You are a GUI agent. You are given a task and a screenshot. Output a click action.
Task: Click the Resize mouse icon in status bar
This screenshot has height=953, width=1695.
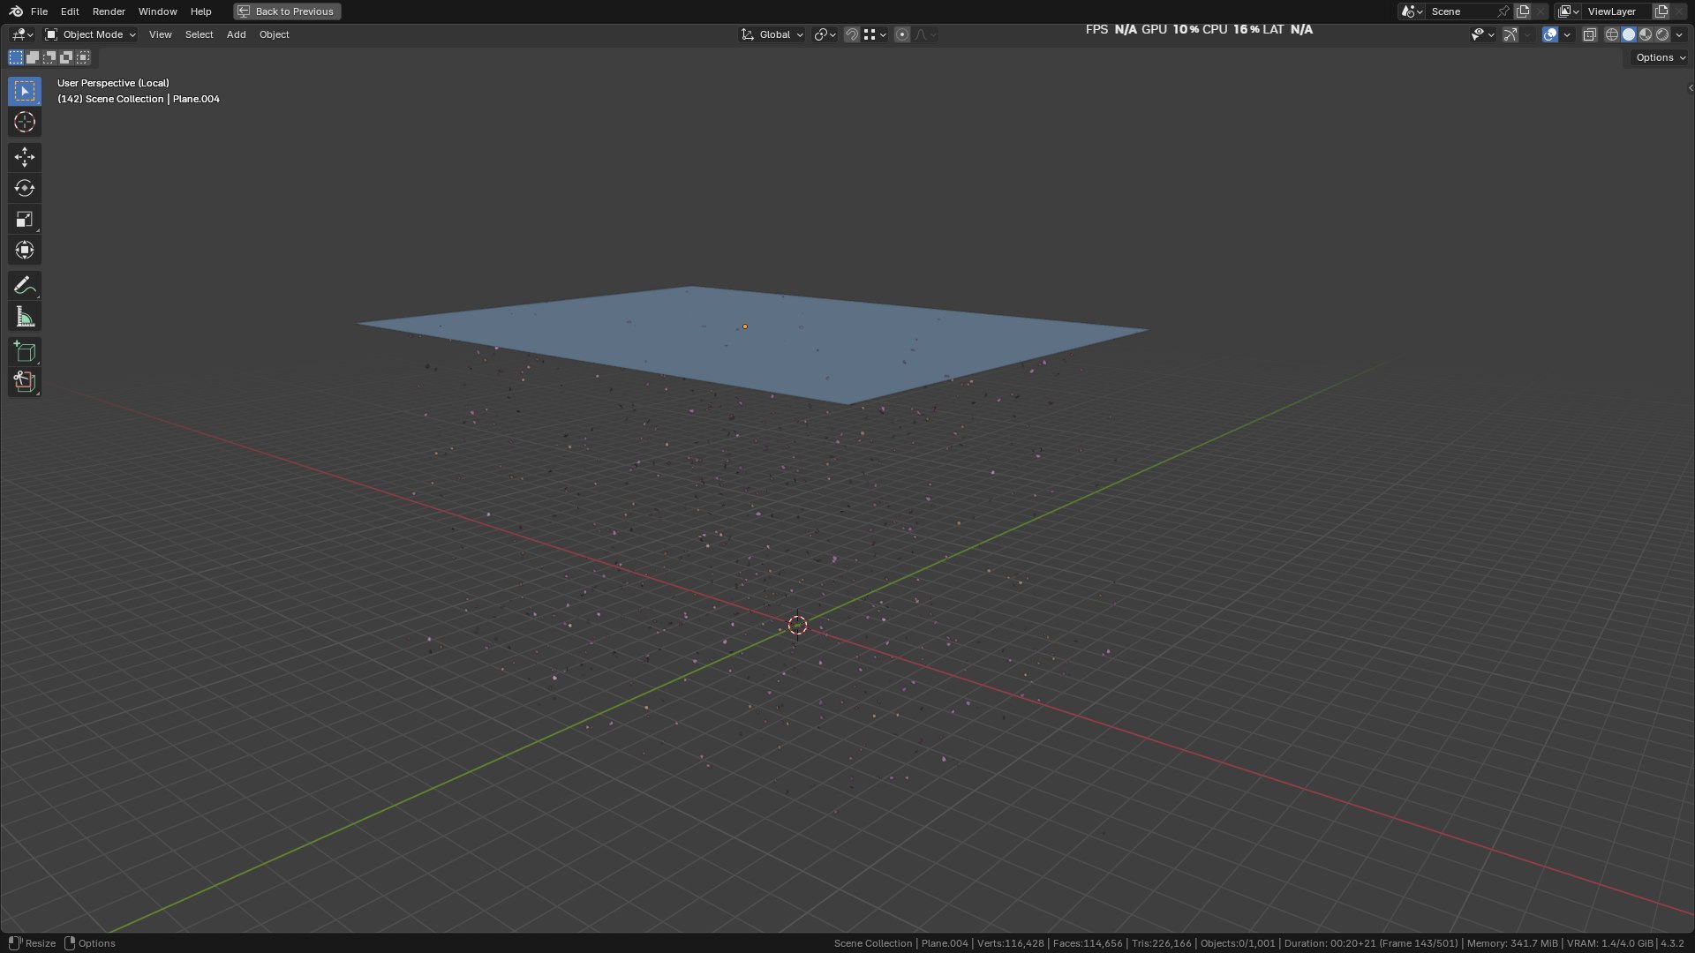14,943
